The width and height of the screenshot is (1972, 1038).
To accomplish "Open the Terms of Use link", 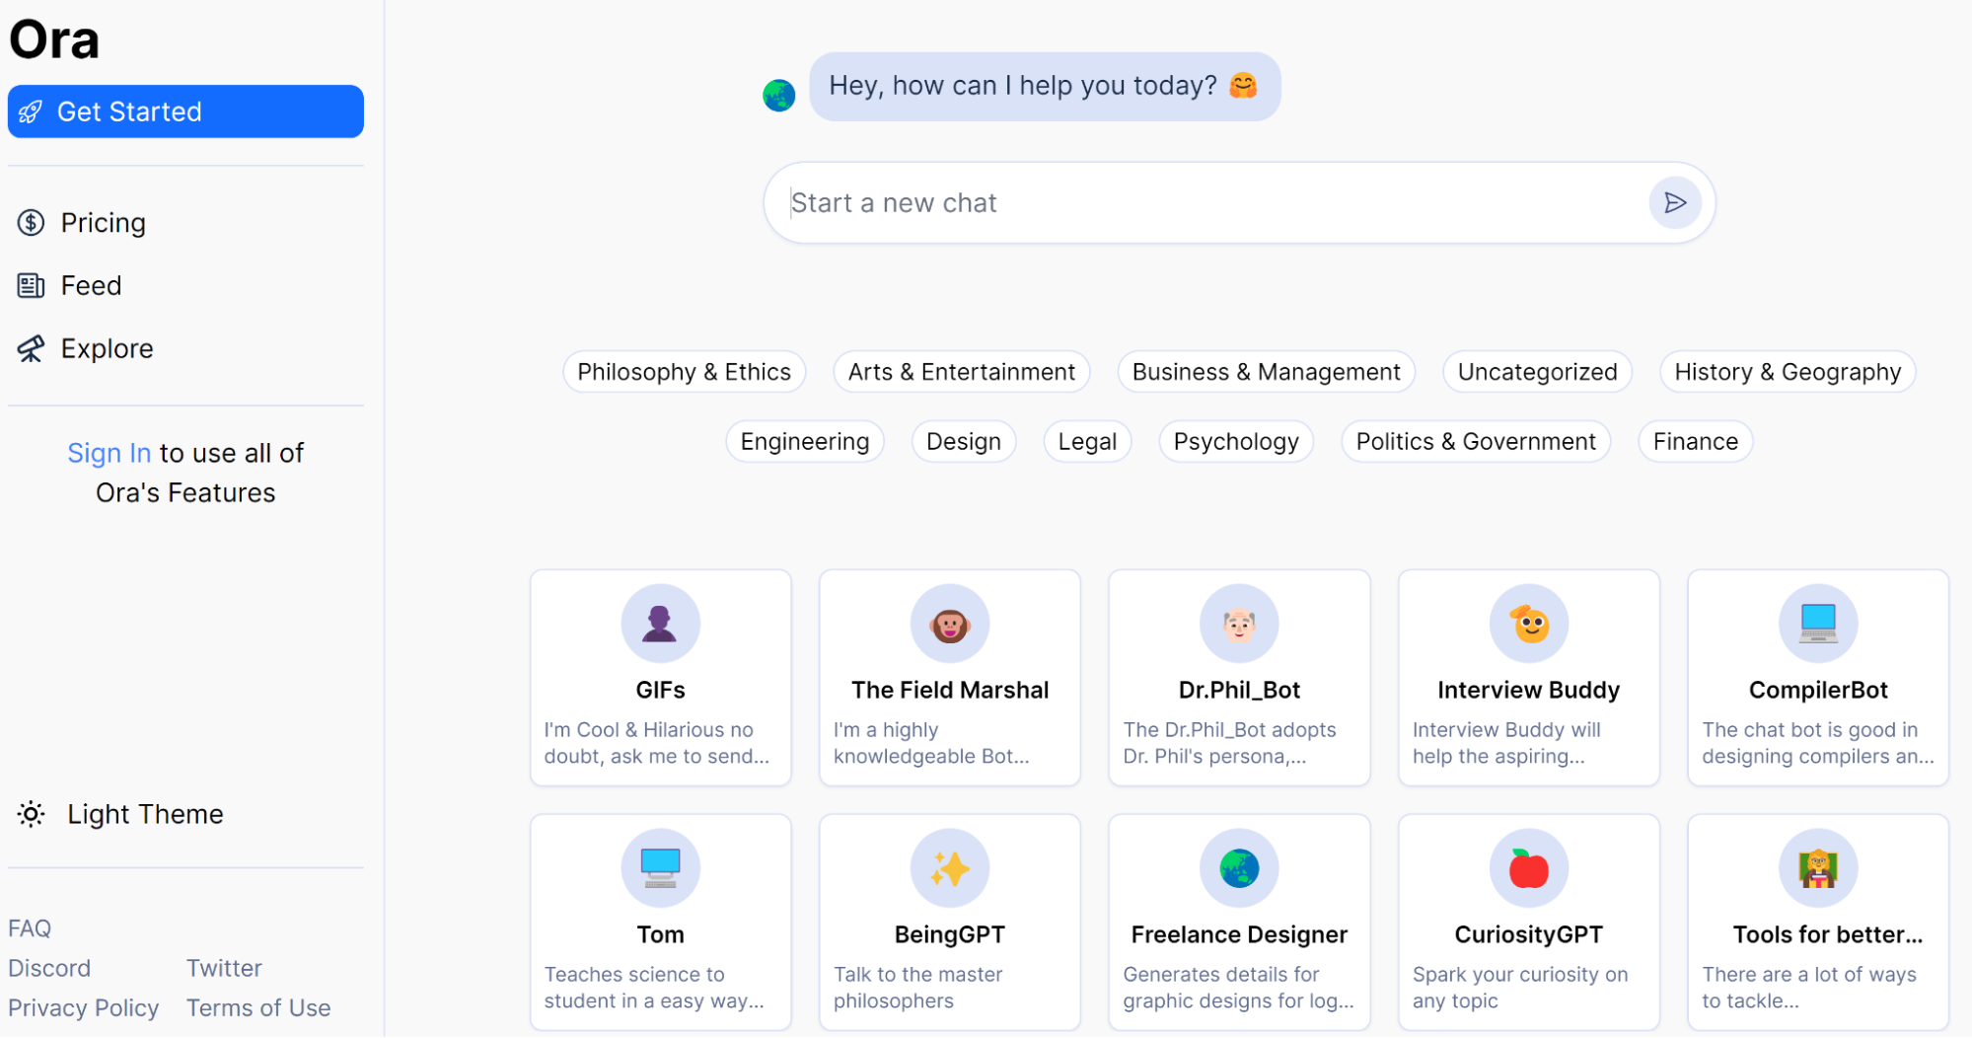I will pyautogui.click(x=258, y=1008).
